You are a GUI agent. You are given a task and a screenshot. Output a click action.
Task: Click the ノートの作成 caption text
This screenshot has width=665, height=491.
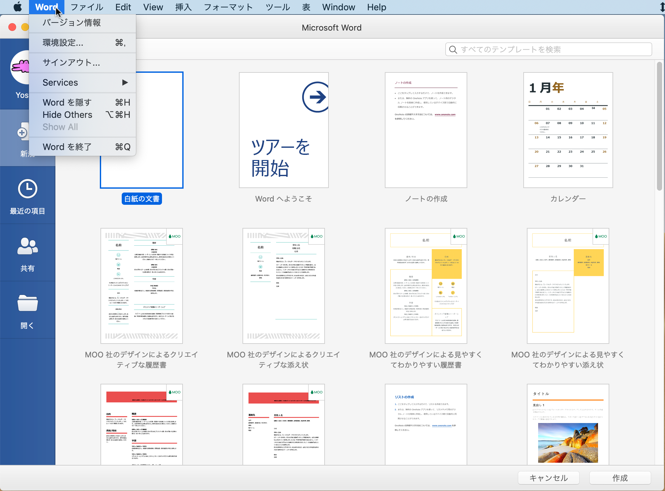tap(426, 199)
